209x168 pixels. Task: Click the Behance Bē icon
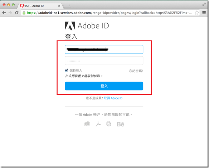pos(121,124)
